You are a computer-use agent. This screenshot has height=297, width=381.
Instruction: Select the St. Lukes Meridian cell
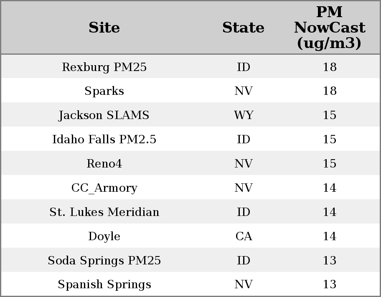[104, 212]
